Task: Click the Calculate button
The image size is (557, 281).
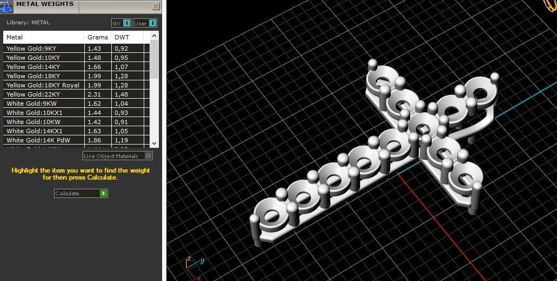Action: tap(80, 194)
